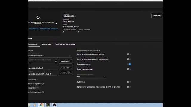Turn off the Видеорекордер switch
The height and width of the screenshot is (107, 191).
pos(129,64)
